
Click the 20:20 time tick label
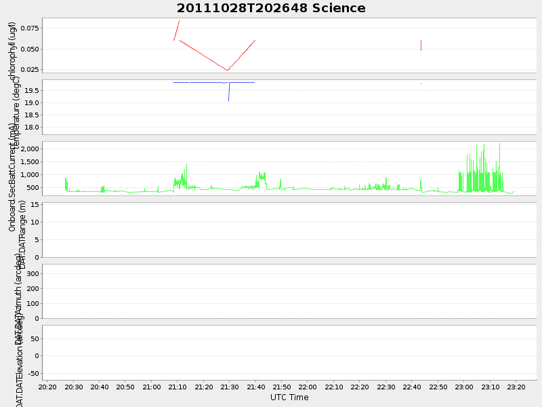[x=47, y=387]
